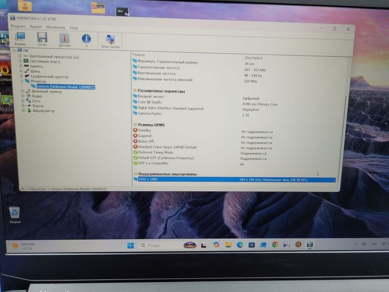
Task: Click the Driver Update toolbar icon
Action: [110, 41]
